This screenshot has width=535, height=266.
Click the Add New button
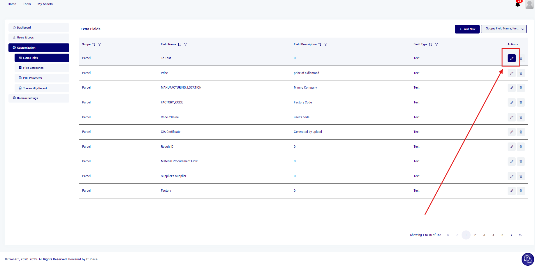pos(467,29)
